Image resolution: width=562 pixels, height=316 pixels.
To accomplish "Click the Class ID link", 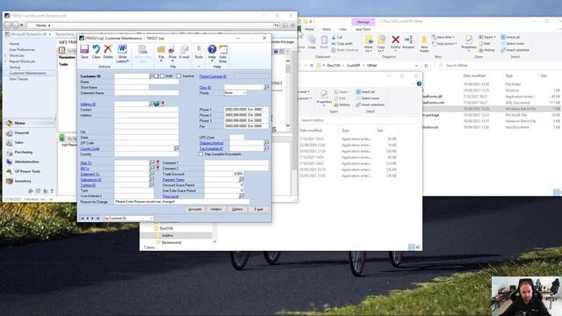I will (205, 88).
